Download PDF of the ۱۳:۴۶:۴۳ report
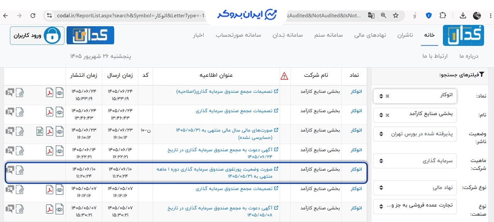494x222 pixels. pos(49,112)
